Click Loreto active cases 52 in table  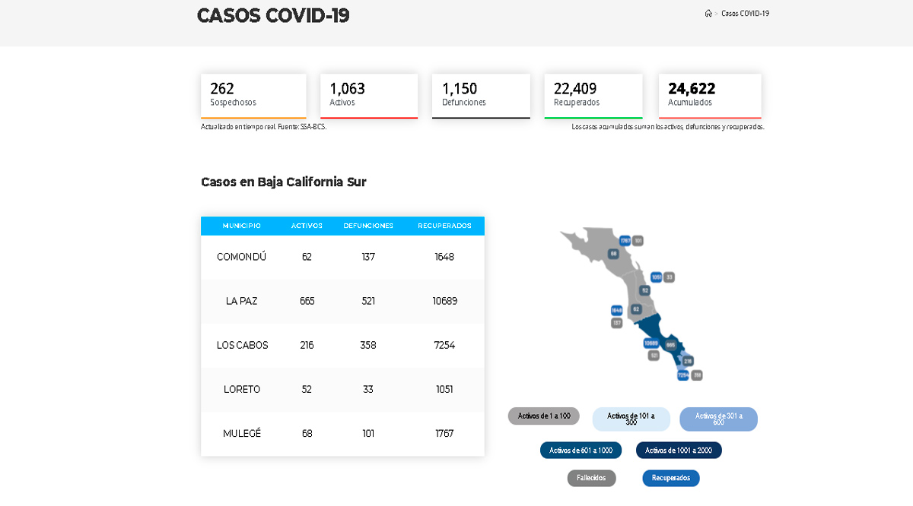pyautogui.click(x=307, y=389)
